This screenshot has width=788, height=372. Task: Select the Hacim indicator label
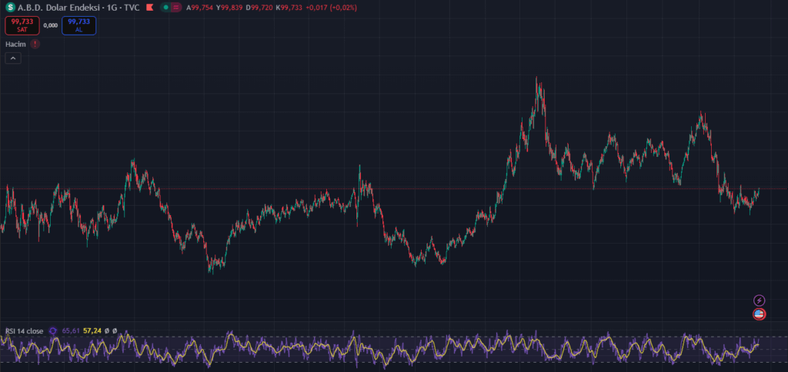click(x=15, y=44)
